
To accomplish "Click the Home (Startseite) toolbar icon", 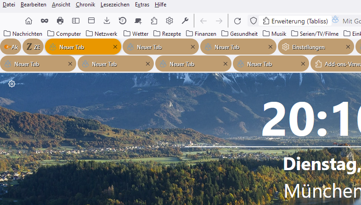I will coord(28,21).
